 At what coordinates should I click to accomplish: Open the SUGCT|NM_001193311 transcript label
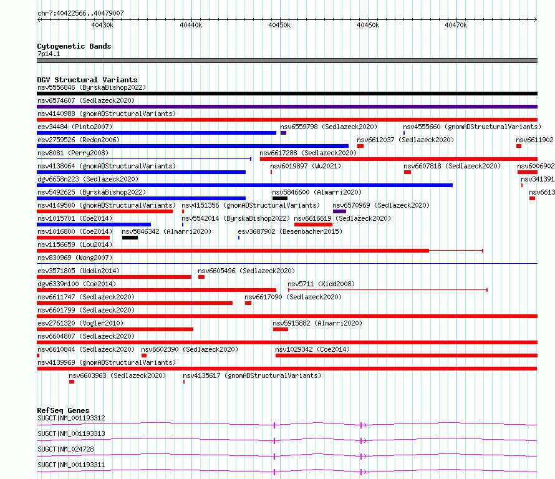coord(71,465)
